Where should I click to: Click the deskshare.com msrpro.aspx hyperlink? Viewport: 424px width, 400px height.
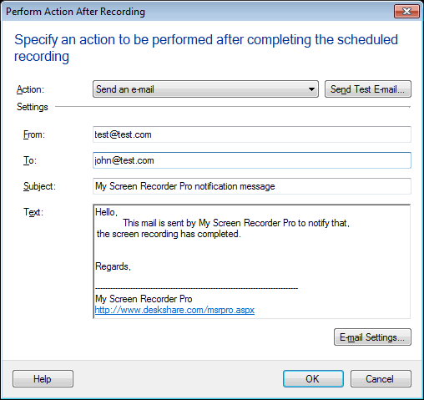[x=174, y=310]
